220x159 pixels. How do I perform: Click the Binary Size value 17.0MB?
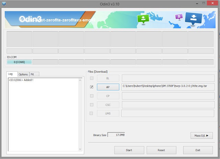(x=116, y=135)
